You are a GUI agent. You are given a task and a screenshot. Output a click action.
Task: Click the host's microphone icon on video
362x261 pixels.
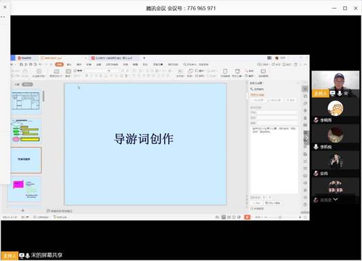340,94
